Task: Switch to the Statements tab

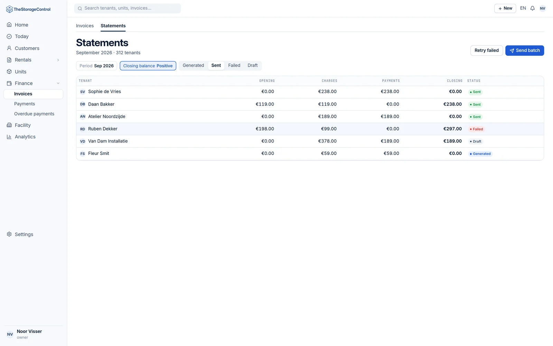Action: 113,26
